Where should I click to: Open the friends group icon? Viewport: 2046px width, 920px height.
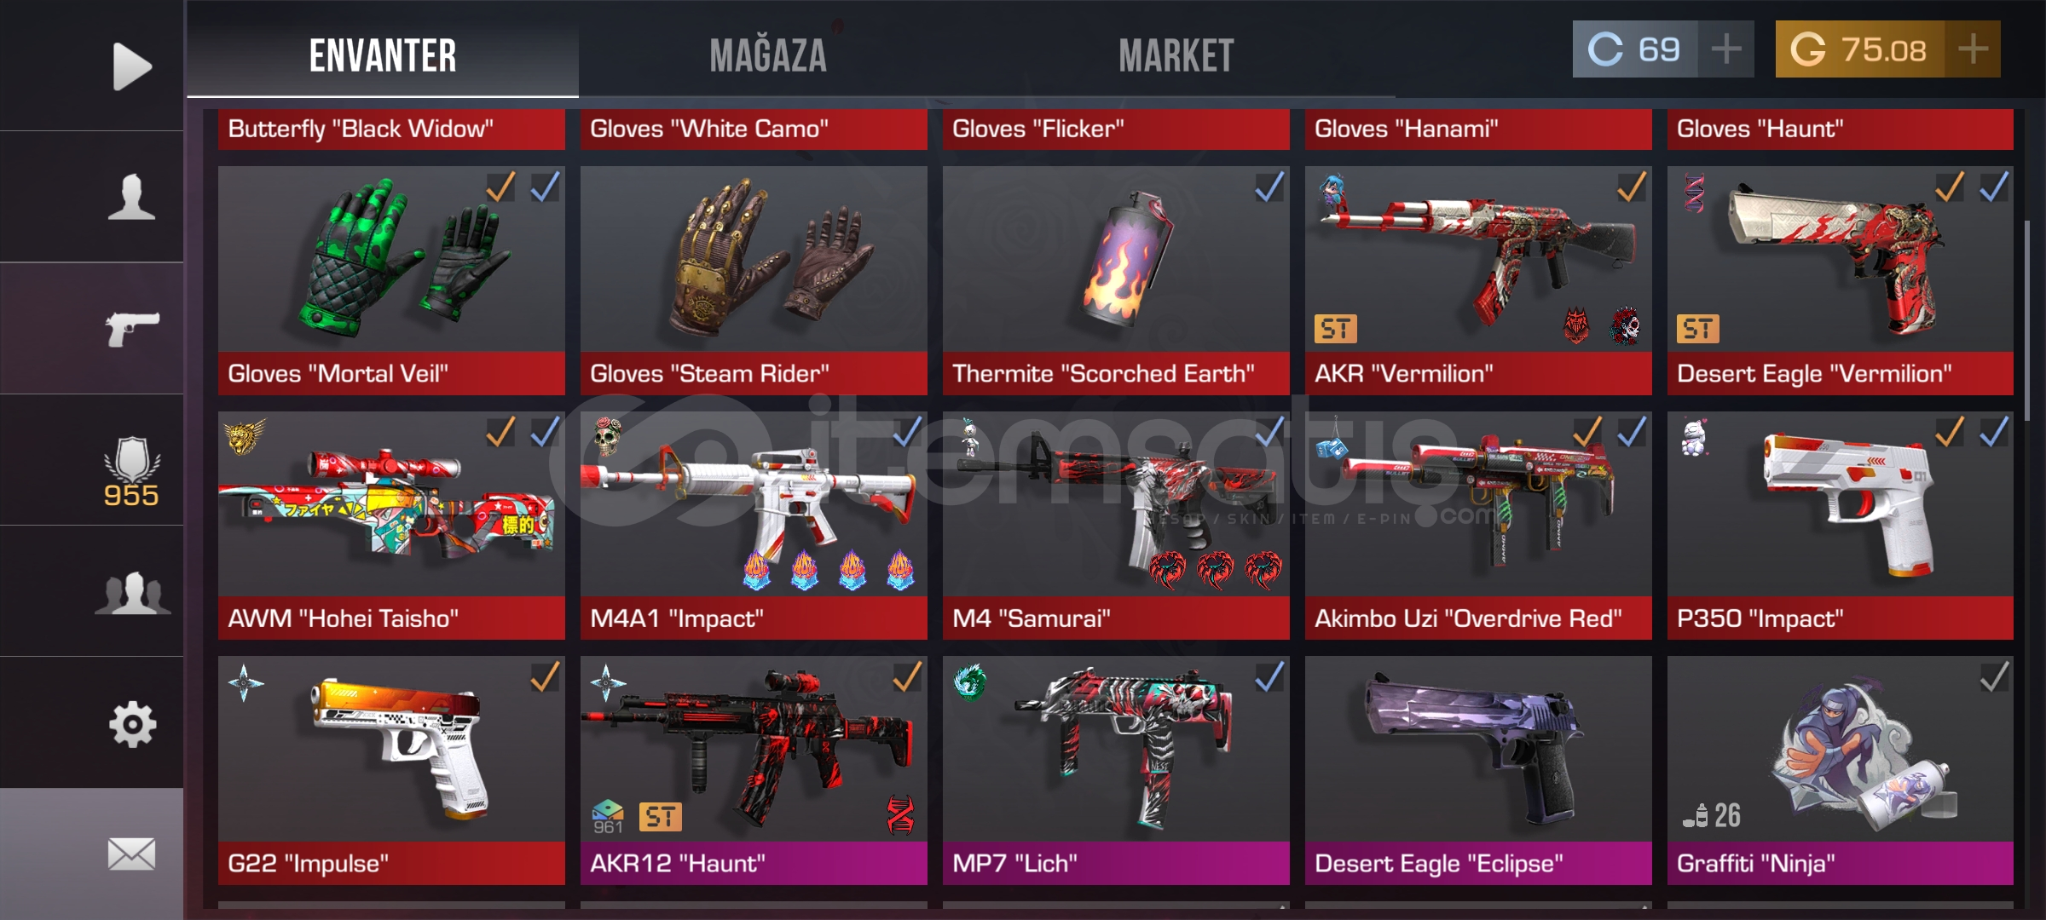(x=132, y=593)
